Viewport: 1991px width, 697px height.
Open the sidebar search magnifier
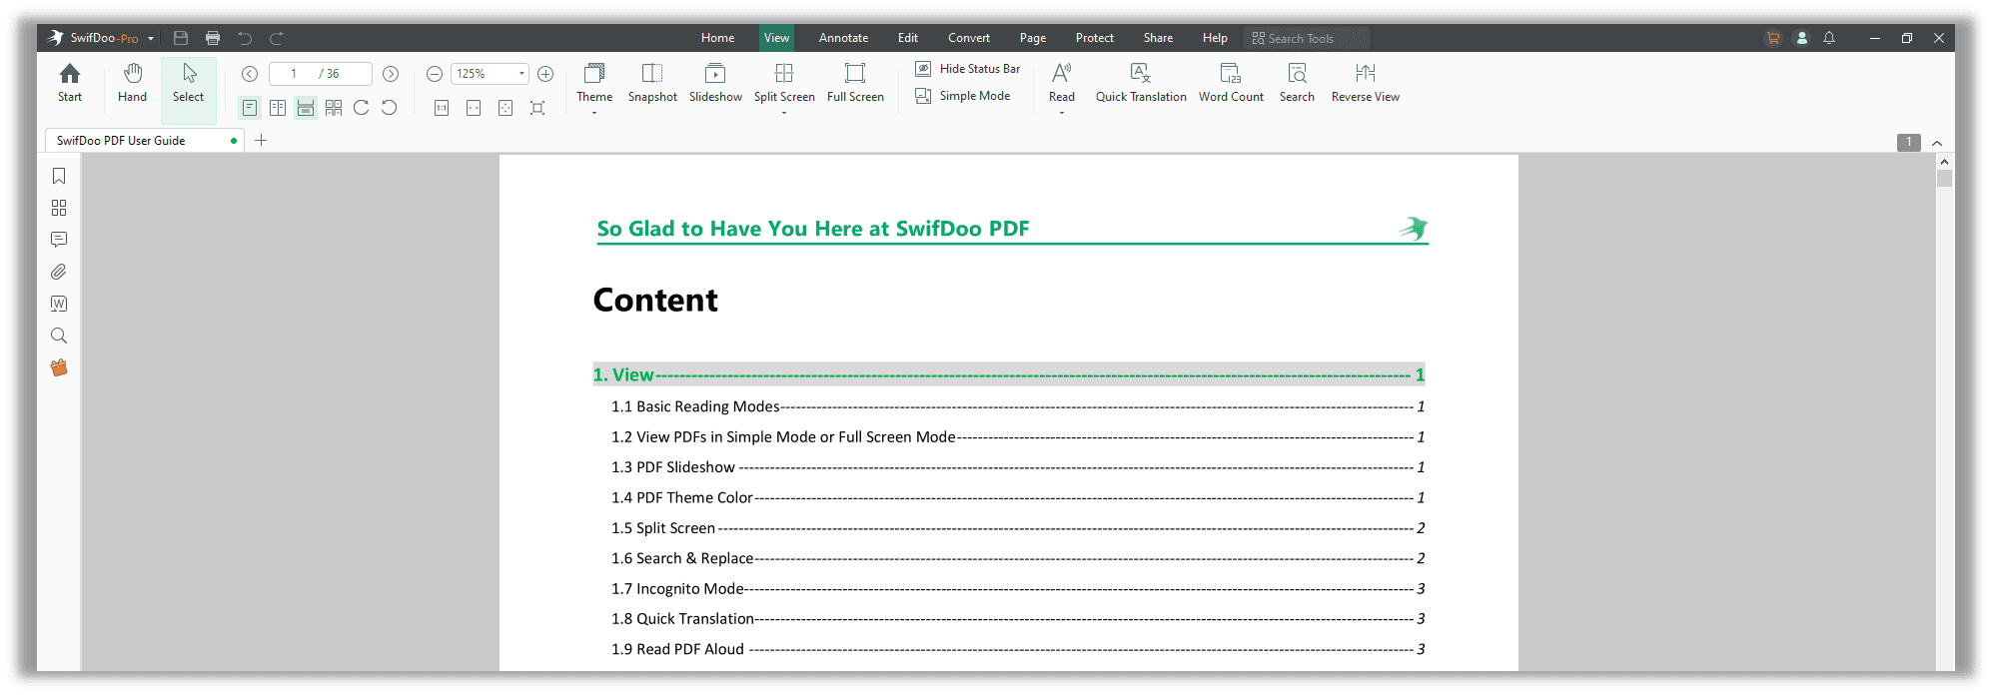[59, 336]
